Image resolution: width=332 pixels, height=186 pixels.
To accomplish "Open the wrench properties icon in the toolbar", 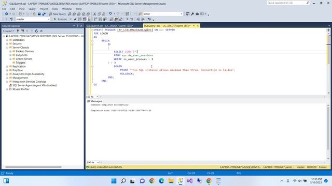I will [x=192, y=14].
